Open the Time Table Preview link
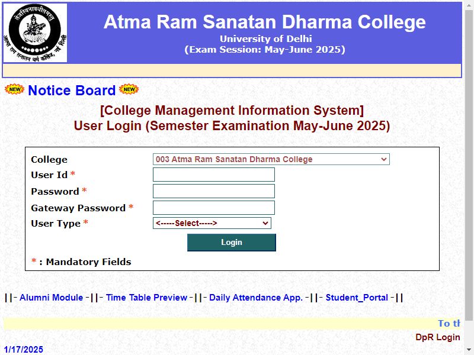474x355 pixels. (146, 298)
